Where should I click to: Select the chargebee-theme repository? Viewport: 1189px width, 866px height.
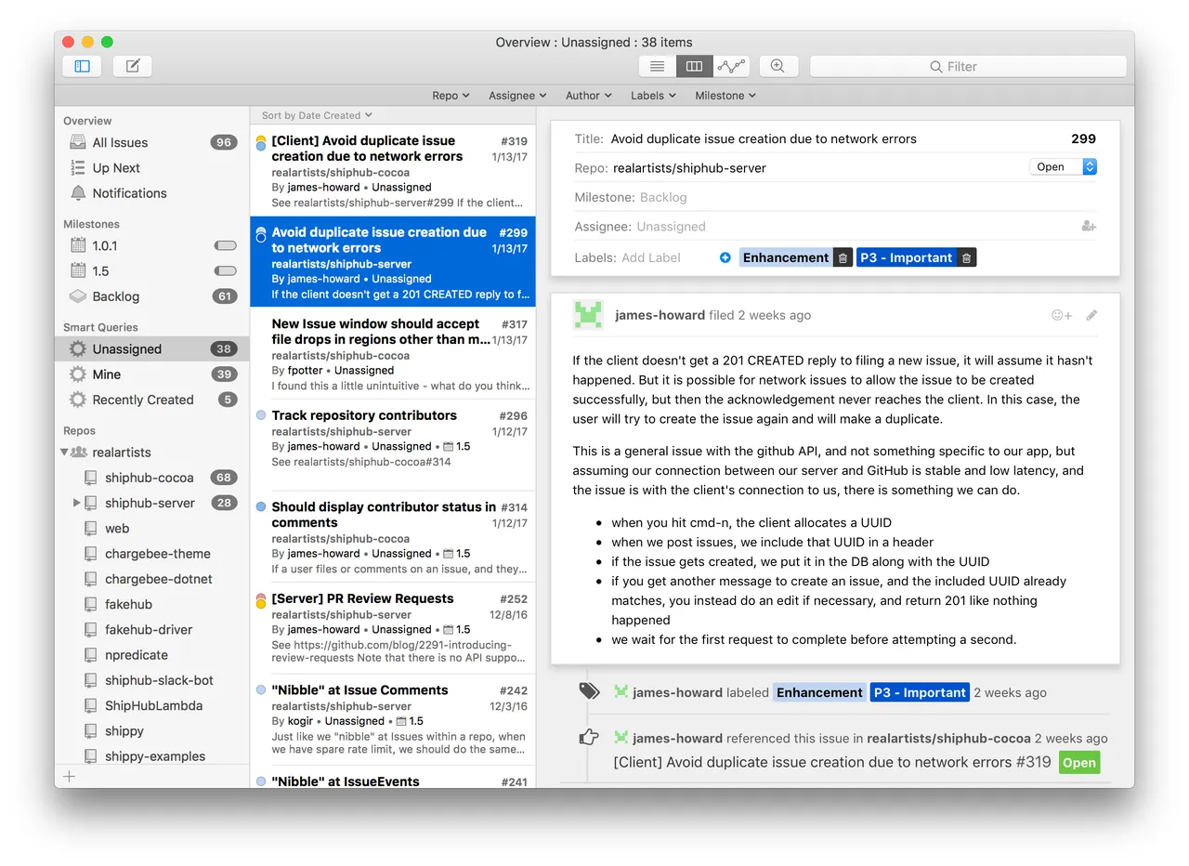tap(152, 554)
